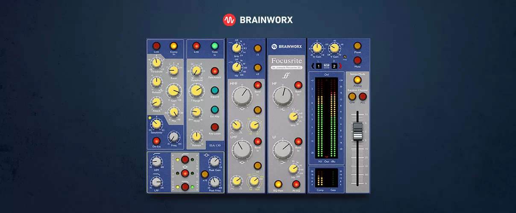Mute the channel with Mute button
Image resolution: width=516 pixels, height=213 pixels.
tap(357, 60)
